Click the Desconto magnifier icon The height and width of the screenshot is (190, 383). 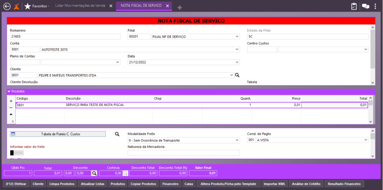[x=94, y=173]
